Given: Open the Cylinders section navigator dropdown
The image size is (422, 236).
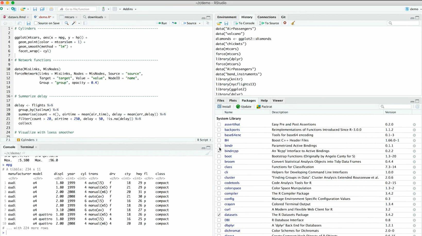Looking at the screenshot, I should [28, 140].
